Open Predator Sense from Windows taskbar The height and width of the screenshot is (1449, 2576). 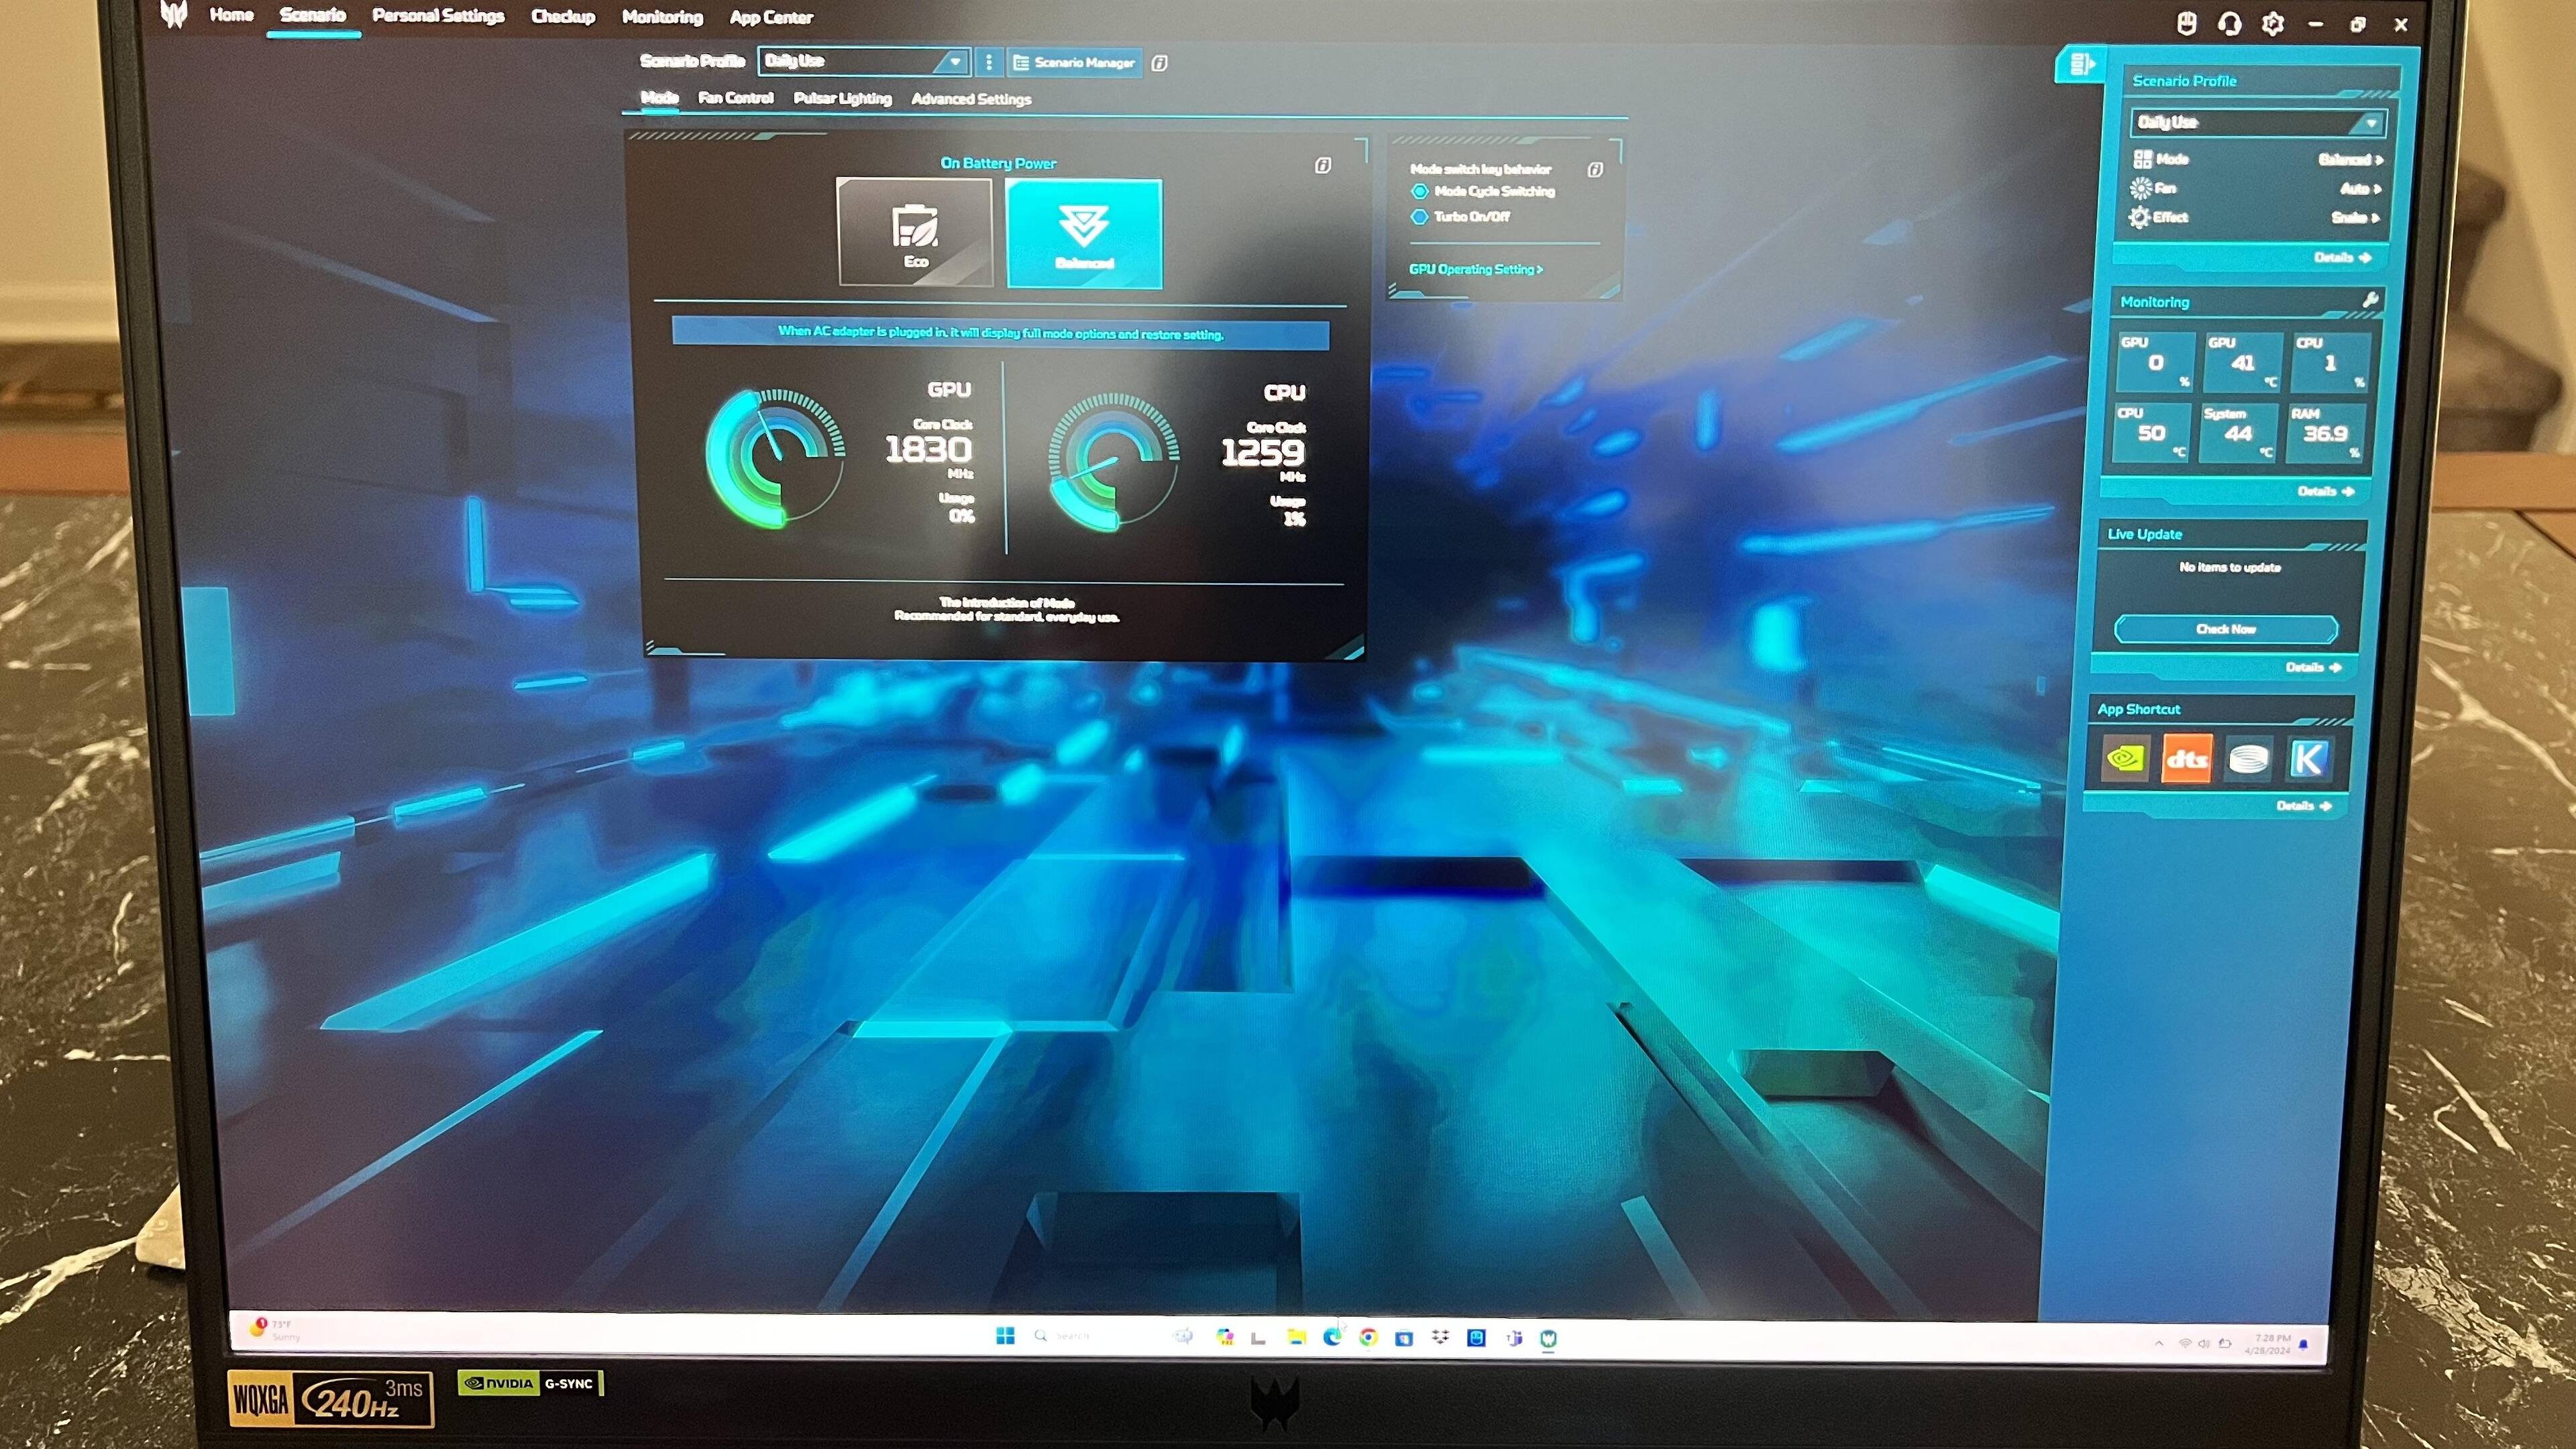[x=1548, y=1338]
